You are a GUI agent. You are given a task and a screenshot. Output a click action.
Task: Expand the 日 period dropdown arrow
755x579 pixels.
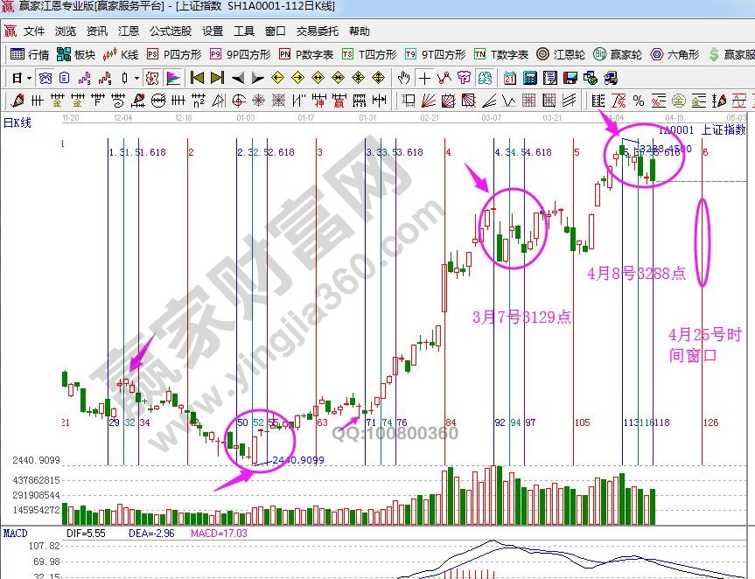pyautogui.click(x=29, y=77)
